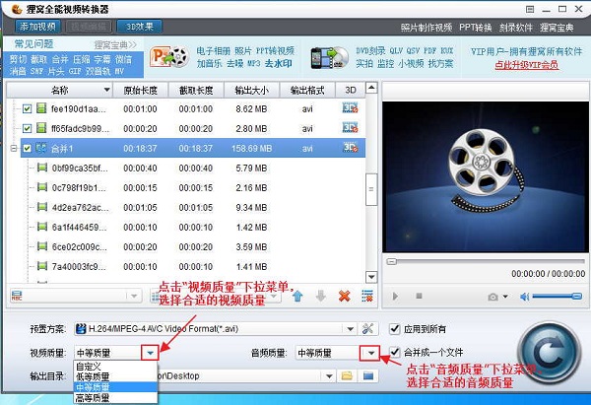Open the 刻录软件 top bar item
Viewport: 591px width, 405px height.
[516, 28]
